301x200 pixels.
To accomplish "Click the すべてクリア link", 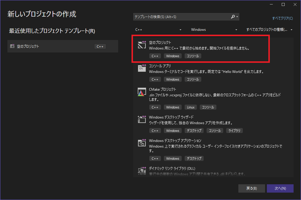I will [282, 18].
